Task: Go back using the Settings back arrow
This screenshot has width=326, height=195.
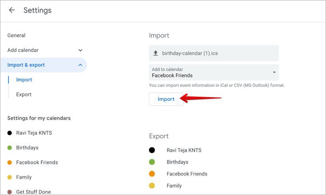Action: pos(12,10)
